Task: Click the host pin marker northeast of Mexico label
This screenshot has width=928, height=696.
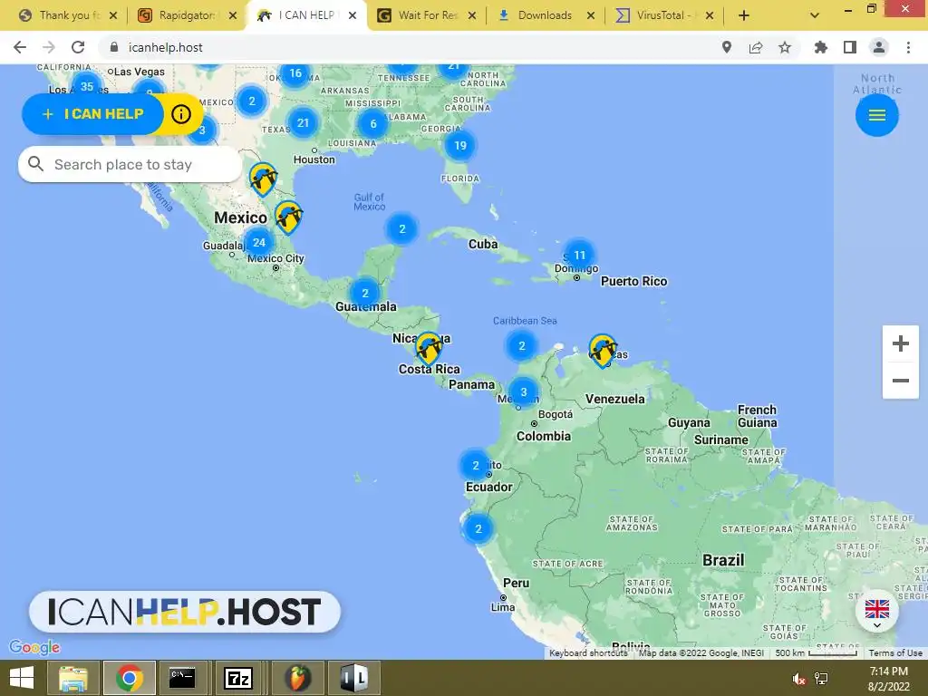Action: [x=289, y=217]
